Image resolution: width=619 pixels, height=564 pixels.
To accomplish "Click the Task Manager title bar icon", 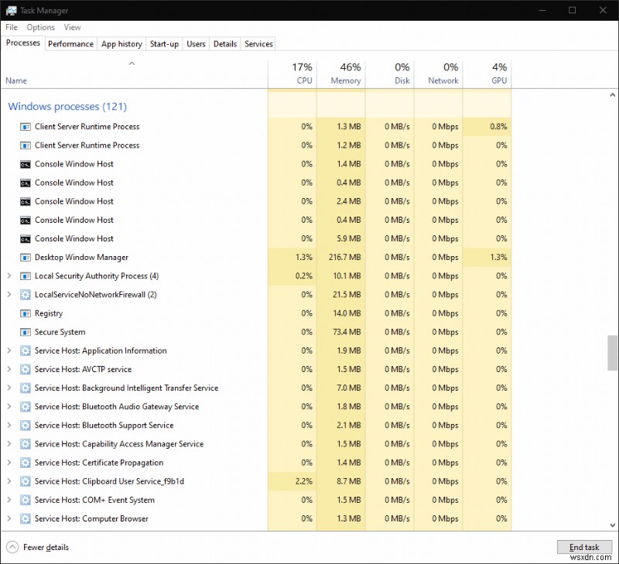I will tap(10, 10).
